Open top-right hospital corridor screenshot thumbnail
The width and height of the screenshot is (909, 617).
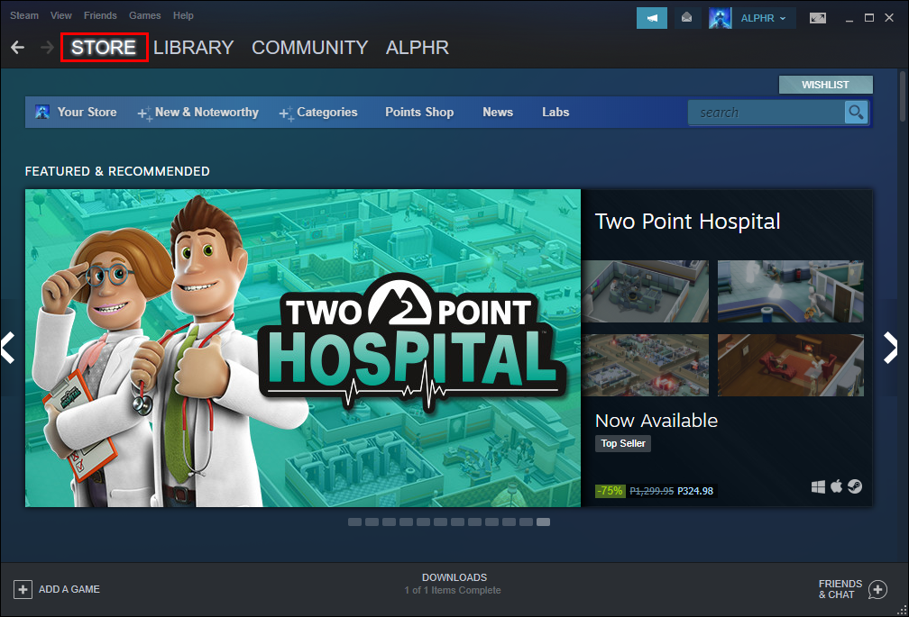click(791, 291)
